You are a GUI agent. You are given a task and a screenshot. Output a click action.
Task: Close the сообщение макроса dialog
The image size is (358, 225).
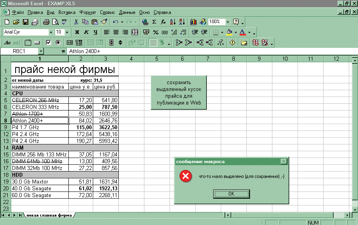[284, 162]
